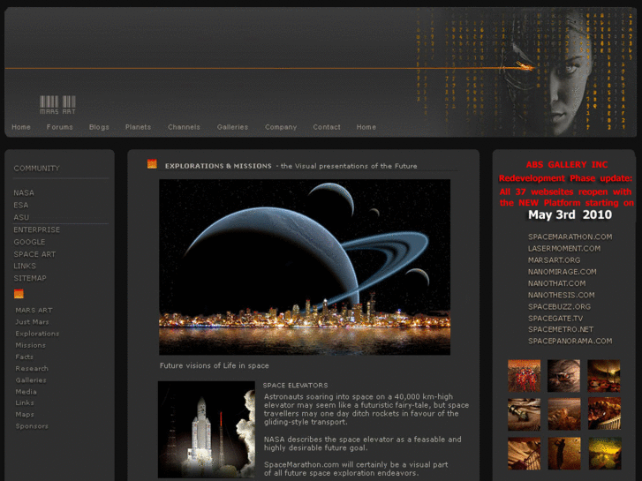Open bottom-middle gallery thumbnail
Viewport: 642px width, 481px height.
563,453
